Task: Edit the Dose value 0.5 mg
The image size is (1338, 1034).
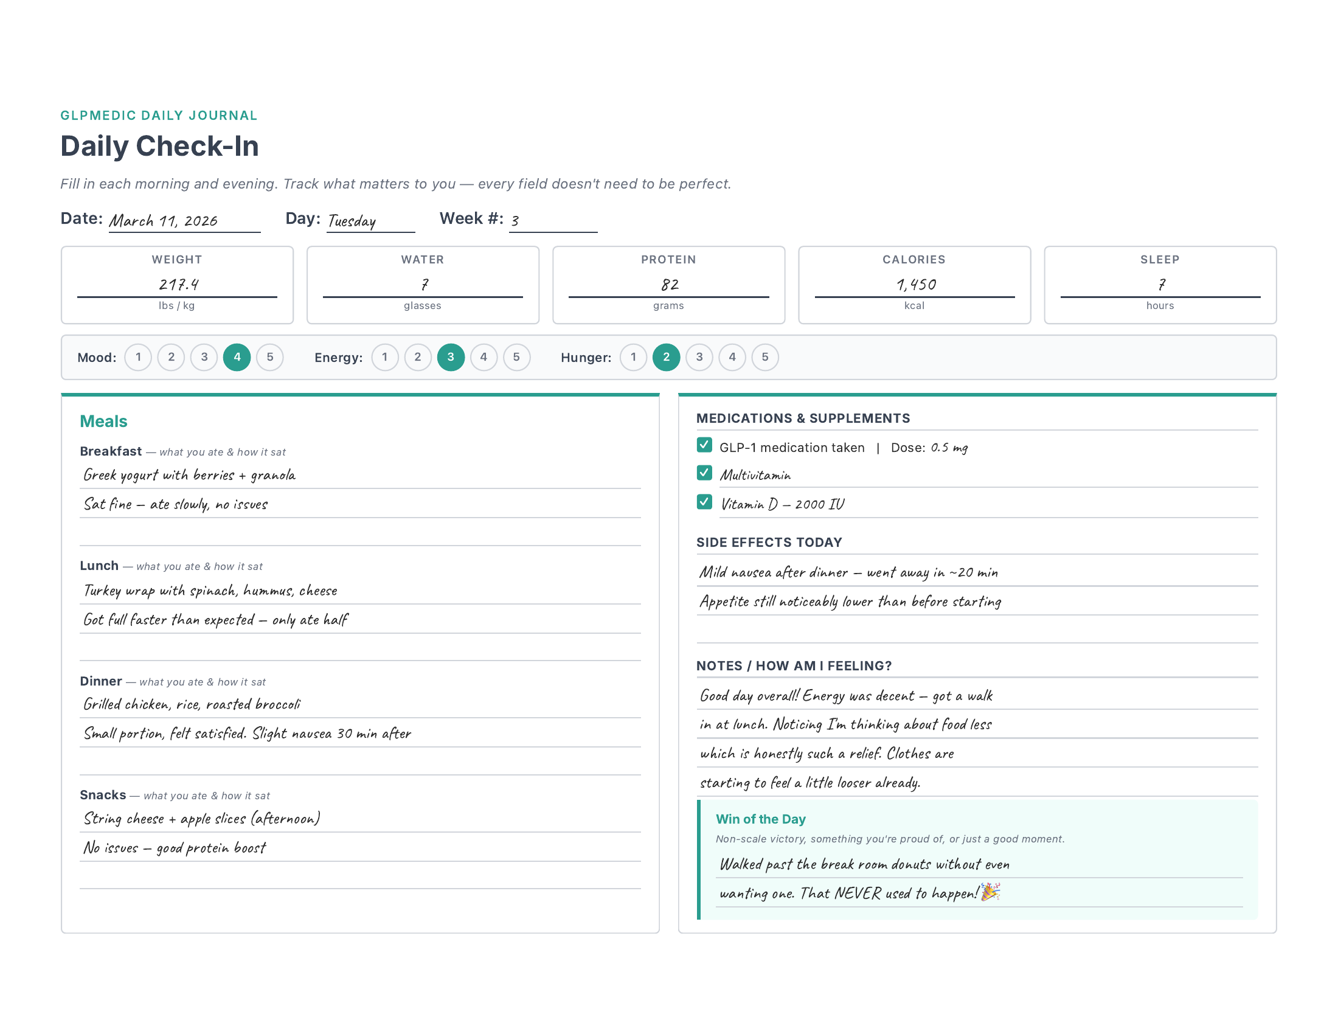Action: point(950,447)
